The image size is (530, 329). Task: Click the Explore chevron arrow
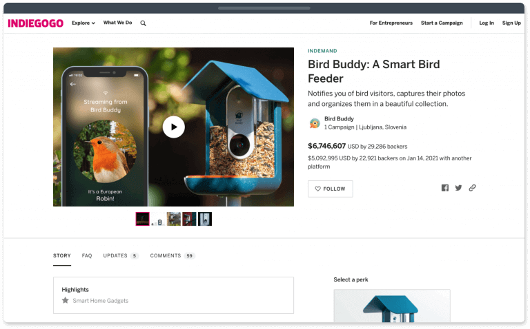click(x=93, y=23)
